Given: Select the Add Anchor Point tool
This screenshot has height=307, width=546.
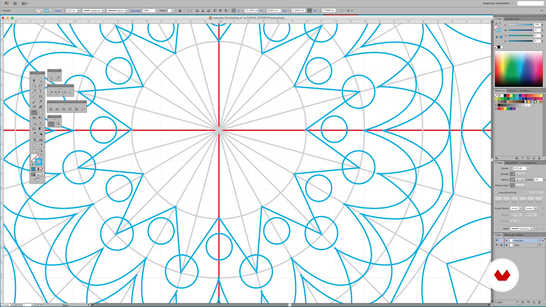Looking at the screenshot, I should pos(57,93).
